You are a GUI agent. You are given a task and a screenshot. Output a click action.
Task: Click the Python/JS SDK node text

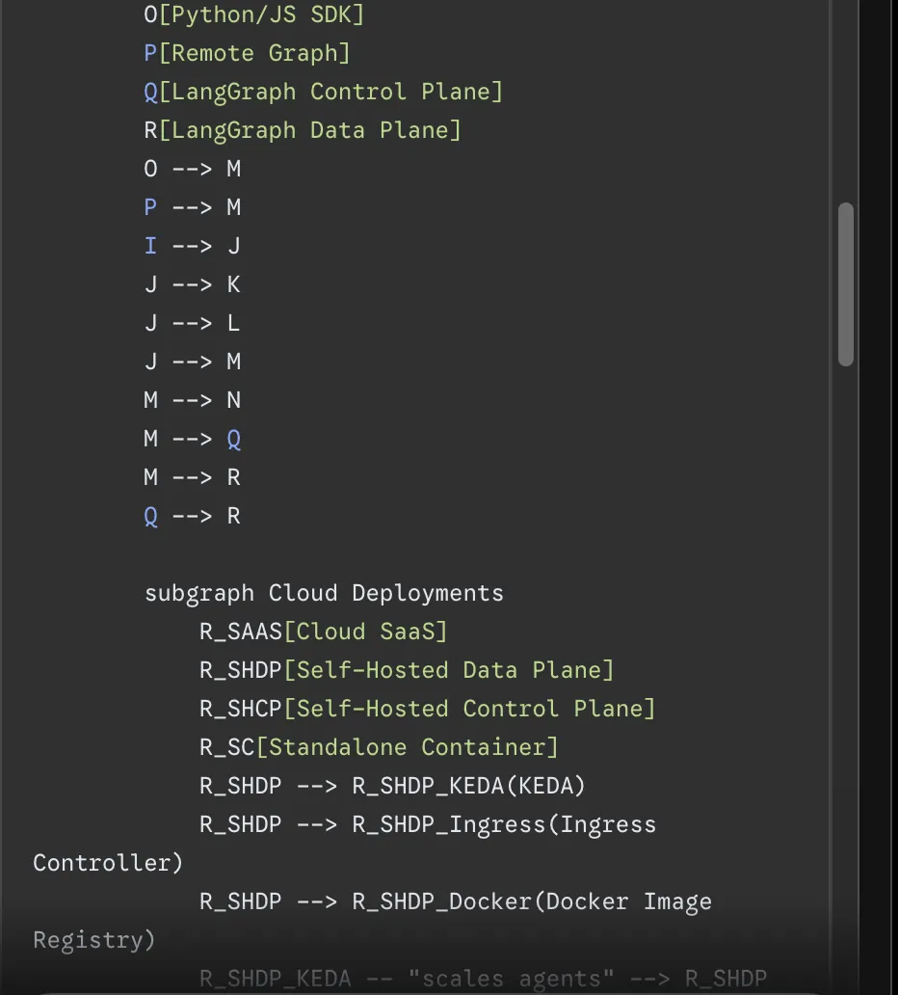260,14
